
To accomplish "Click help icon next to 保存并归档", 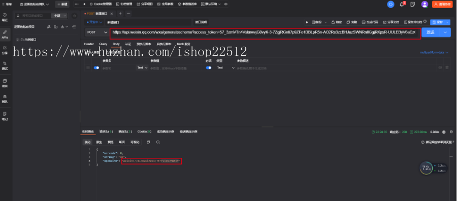I will coord(425,21).
